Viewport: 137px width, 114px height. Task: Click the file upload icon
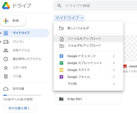[x=62, y=39]
